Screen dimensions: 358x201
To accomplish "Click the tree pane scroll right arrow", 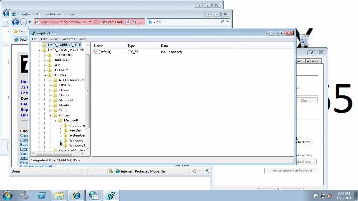I will click(x=83, y=154).
